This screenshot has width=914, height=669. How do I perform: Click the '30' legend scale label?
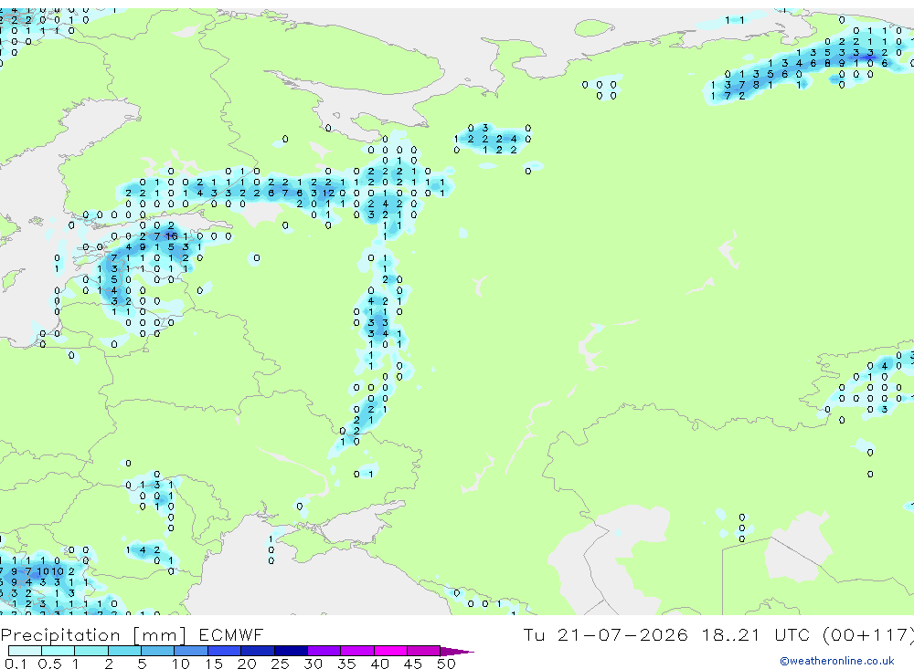[313, 664]
